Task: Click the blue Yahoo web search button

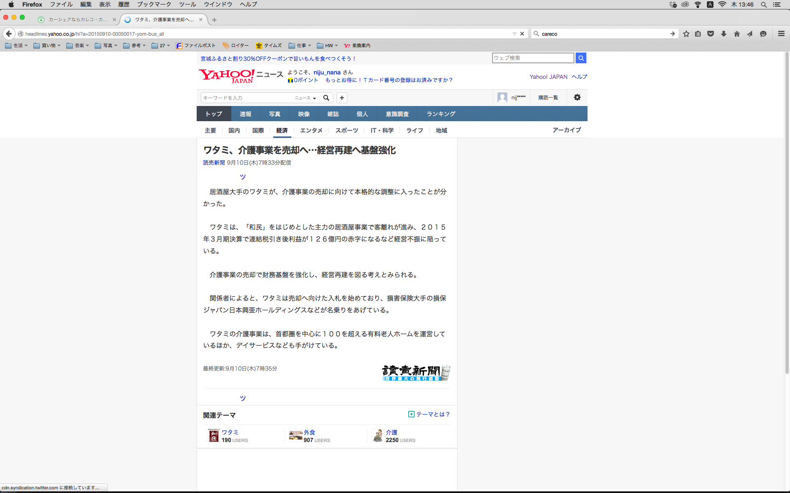Action: (581, 58)
